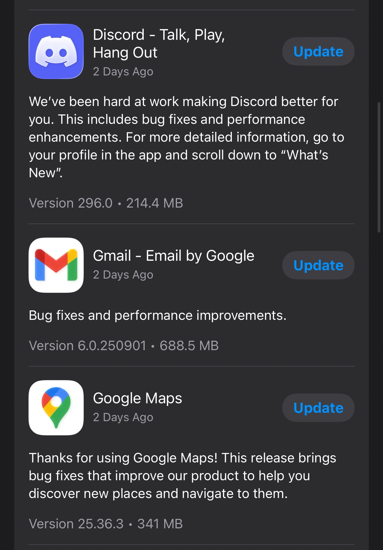Update the Discord app
Screen dimensions: 383x550
coord(318,51)
